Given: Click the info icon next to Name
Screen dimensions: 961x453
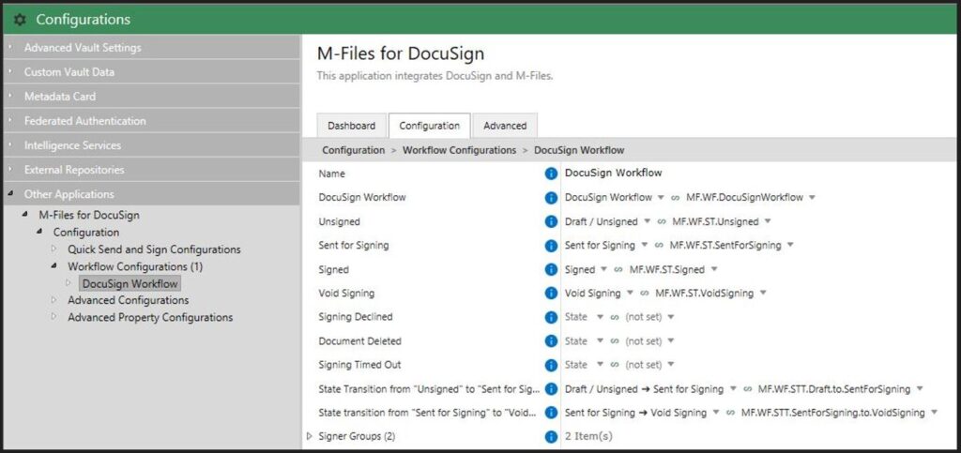Looking at the screenshot, I should tap(551, 174).
